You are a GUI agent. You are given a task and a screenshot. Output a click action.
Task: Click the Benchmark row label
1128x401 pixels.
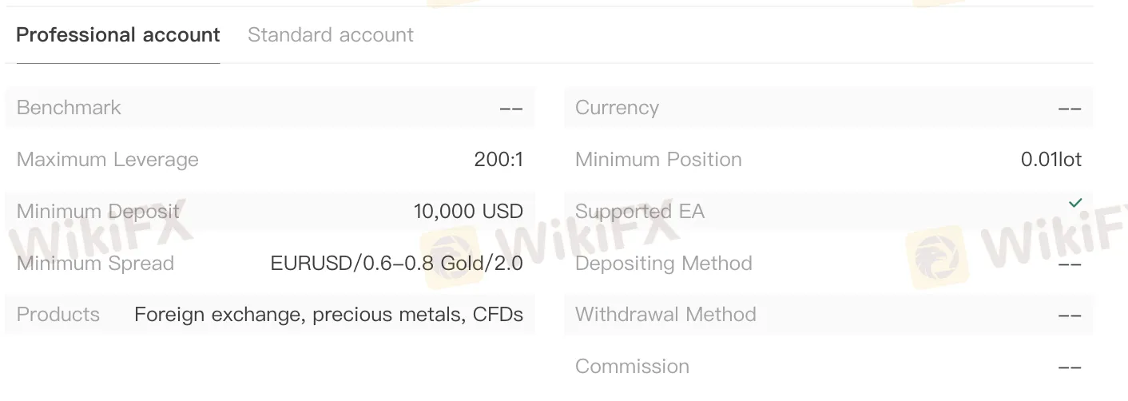pos(69,108)
